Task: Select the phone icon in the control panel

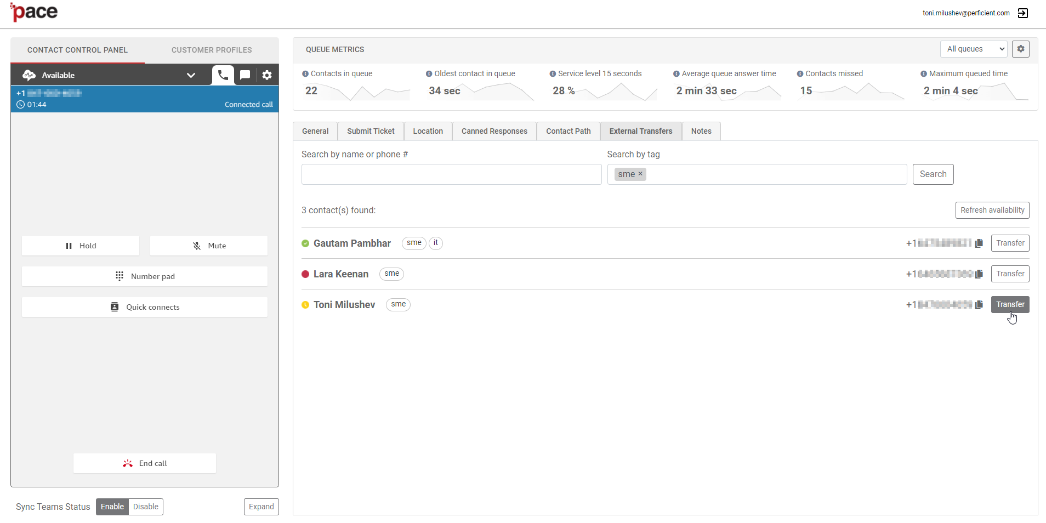Action: [x=223, y=75]
